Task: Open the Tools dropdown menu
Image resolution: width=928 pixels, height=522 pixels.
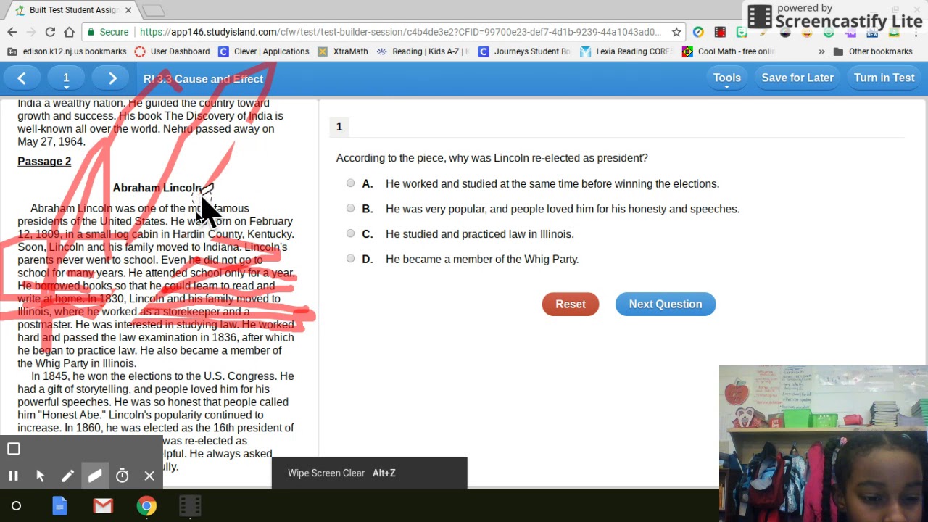Action: 726,78
